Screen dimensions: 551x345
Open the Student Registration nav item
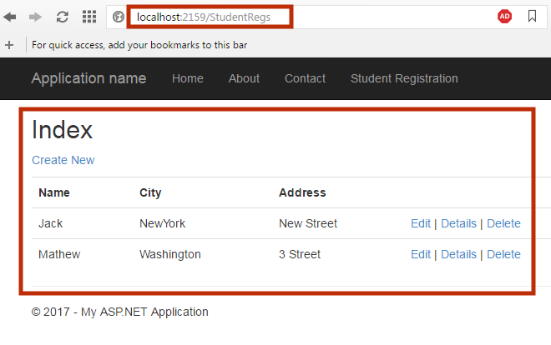click(404, 78)
